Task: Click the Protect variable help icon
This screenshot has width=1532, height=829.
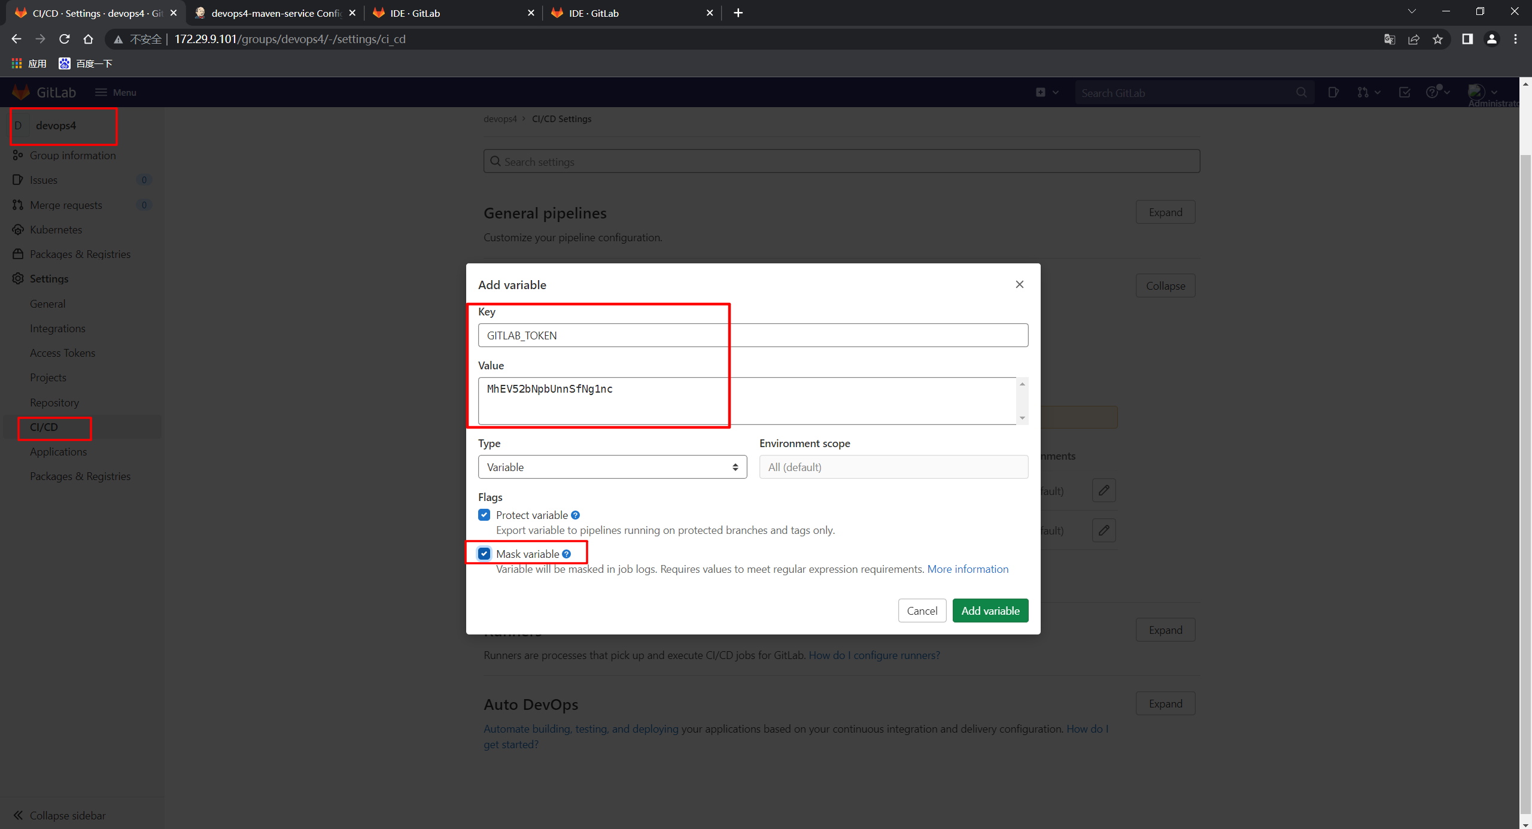Action: pyautogui.click(x=575, y=515)
